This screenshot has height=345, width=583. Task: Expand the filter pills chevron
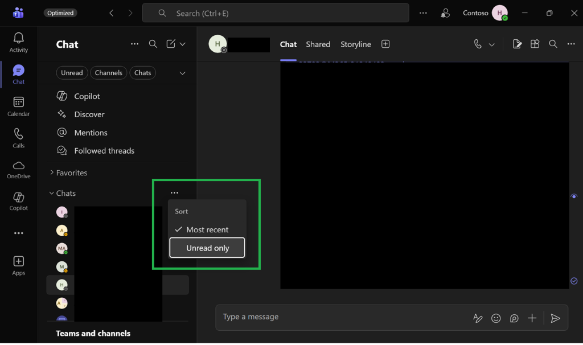click(183, 73)
